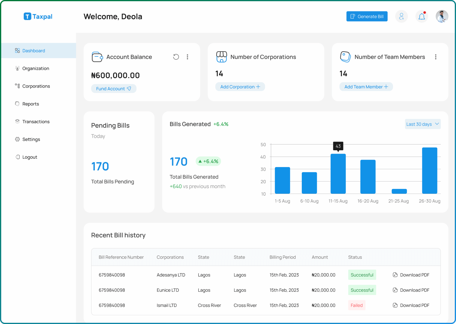Click the Team Members card icon
The image size is (456, 324).
[346, 57]
